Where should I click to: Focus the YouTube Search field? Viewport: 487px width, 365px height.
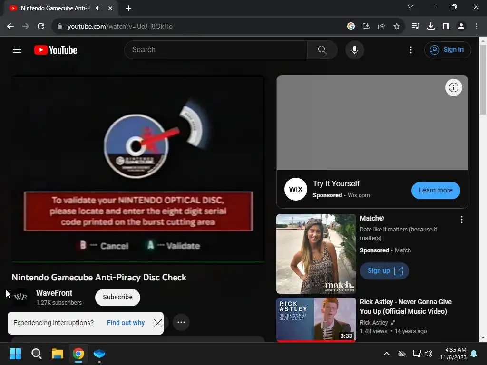pyautogui.click(x=216, y=49)
